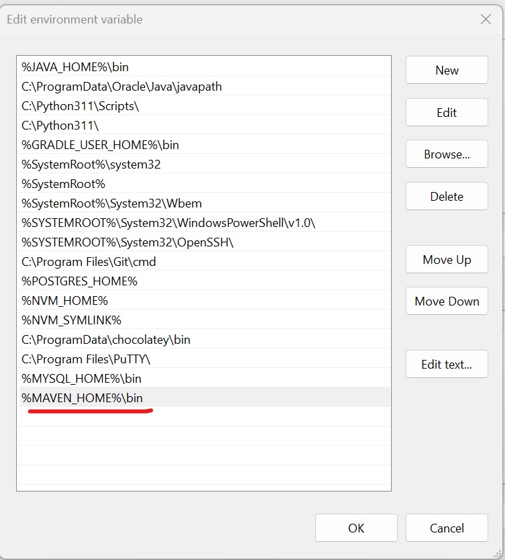Delete the selected path entry
Screen dimensions: 505x560
(x=447, y=197)
